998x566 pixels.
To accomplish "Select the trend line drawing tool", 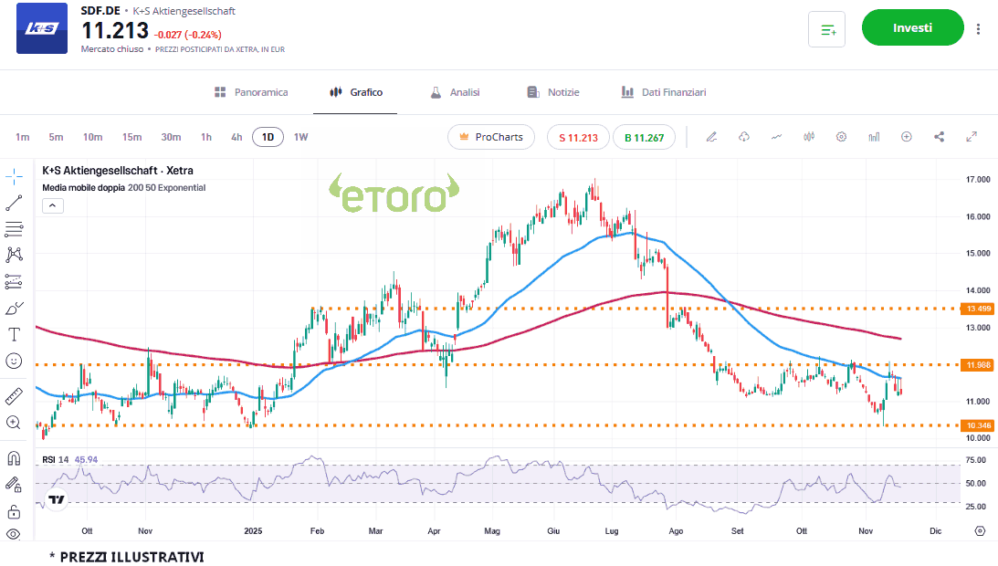I will 14,203.
